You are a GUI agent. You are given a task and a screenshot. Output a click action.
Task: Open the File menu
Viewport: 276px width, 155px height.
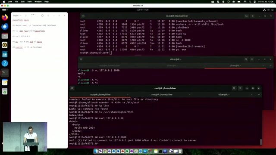click(16, 2)
